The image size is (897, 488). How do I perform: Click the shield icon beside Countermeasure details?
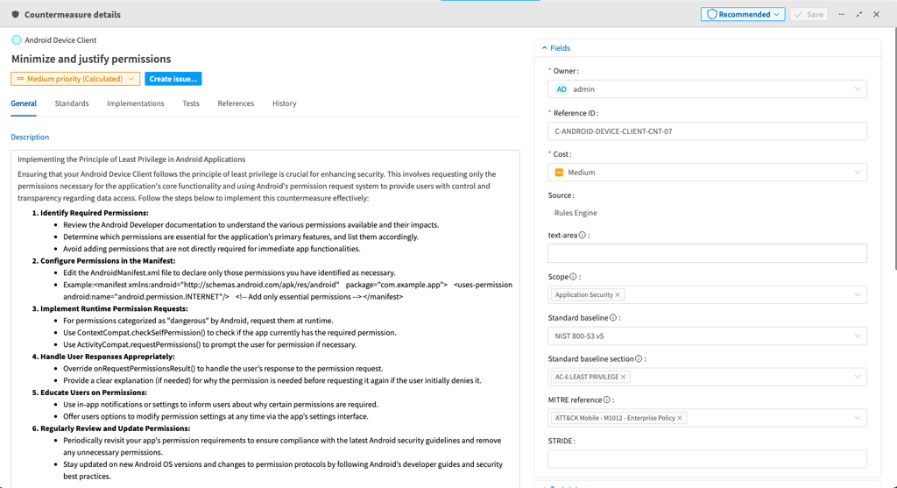click(16, 14)
